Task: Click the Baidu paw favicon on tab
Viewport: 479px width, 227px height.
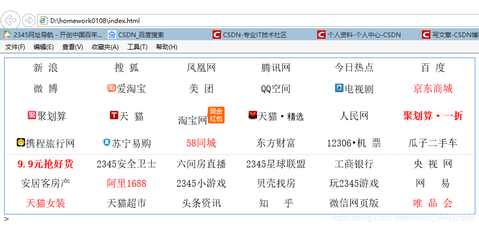Action: 112,35
